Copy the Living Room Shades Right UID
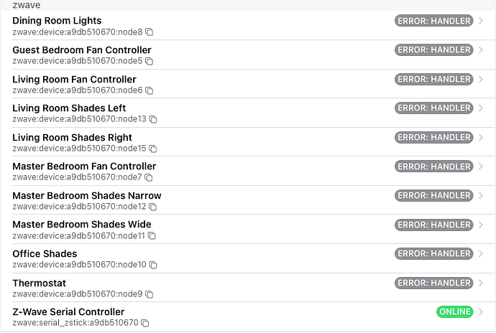This screenshot has height=333, width=496. point(153,149)
